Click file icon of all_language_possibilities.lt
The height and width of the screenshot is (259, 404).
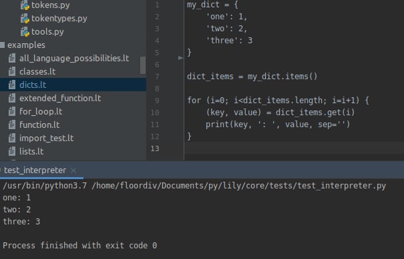(x=12, y=59)
